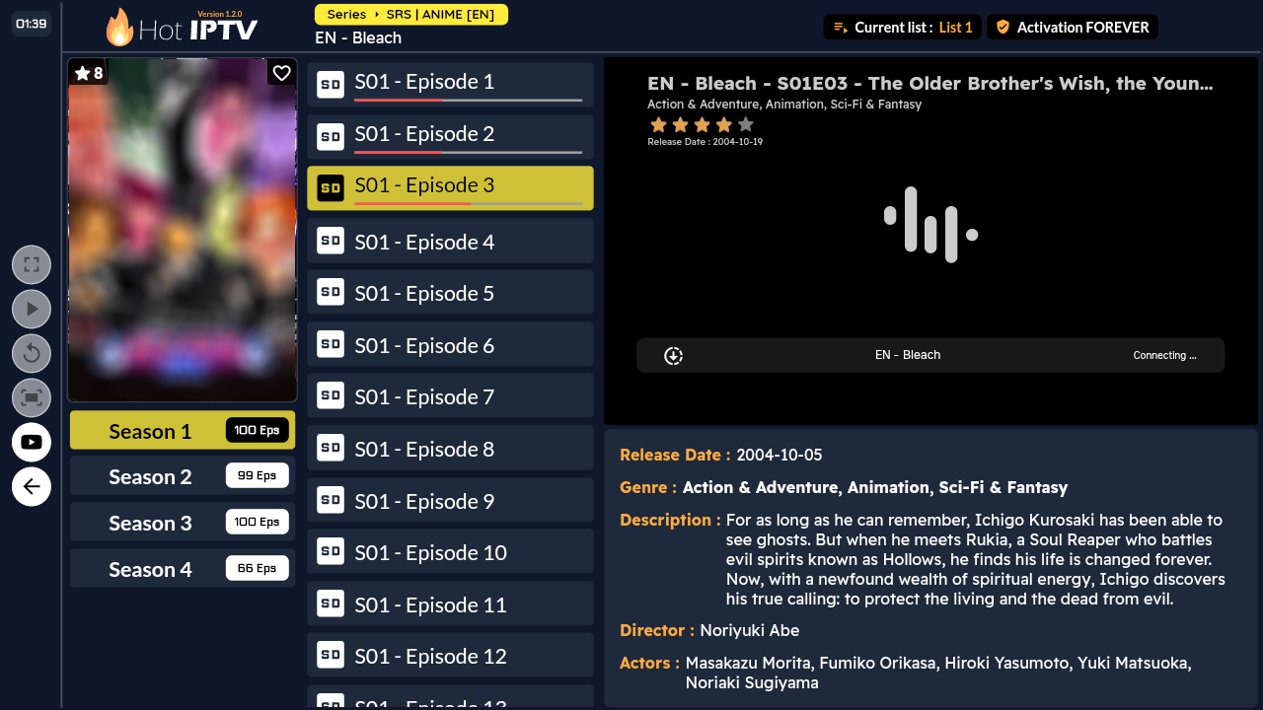Click the shield icon beside Activation FOREVER
1263x710 pixels.
pos(1003,28)
